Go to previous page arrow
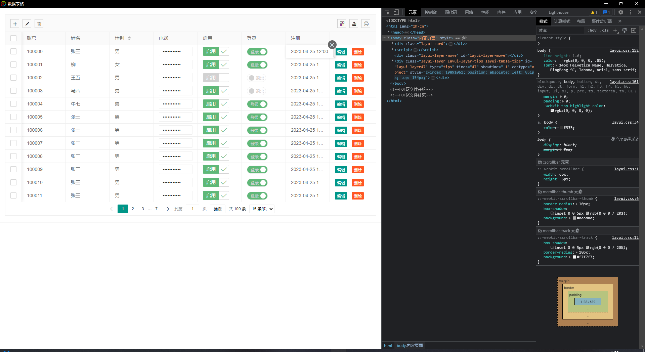The height and width of the screenshot is (352, 645). pos(112,209)
